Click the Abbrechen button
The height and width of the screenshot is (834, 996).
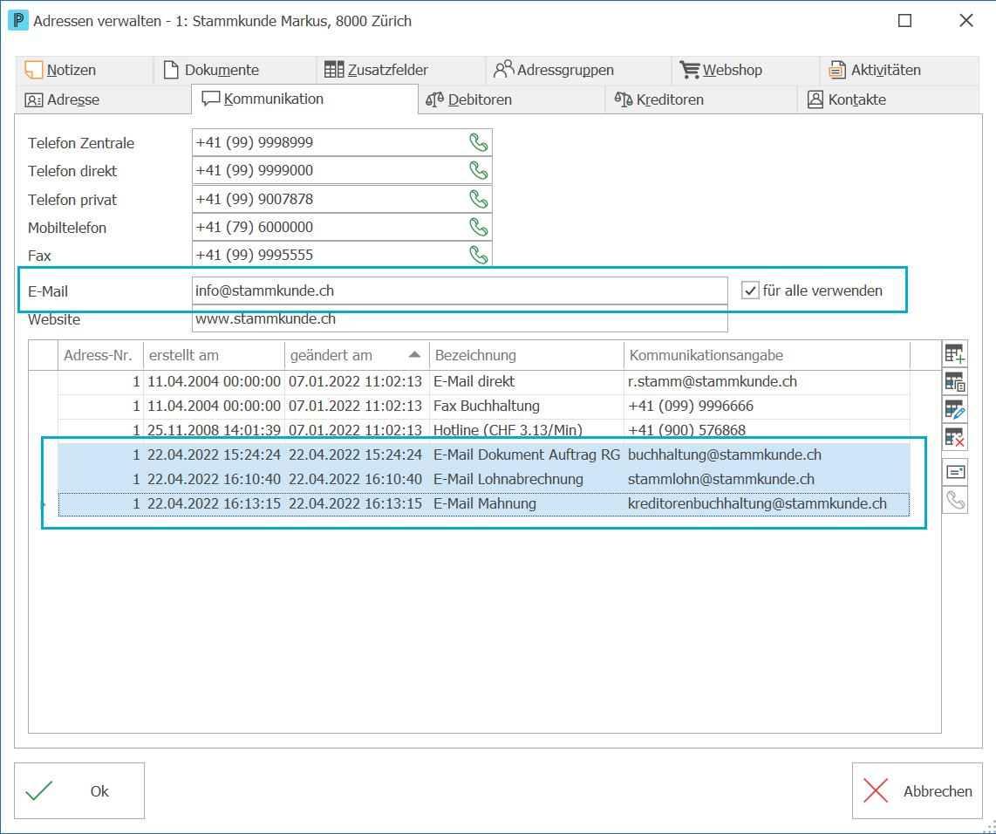coord(918,790)
